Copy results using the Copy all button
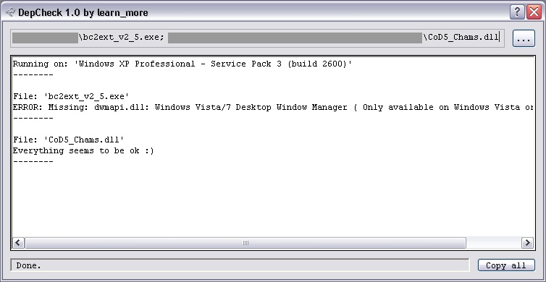546x282 pixels. pos(506,265)
